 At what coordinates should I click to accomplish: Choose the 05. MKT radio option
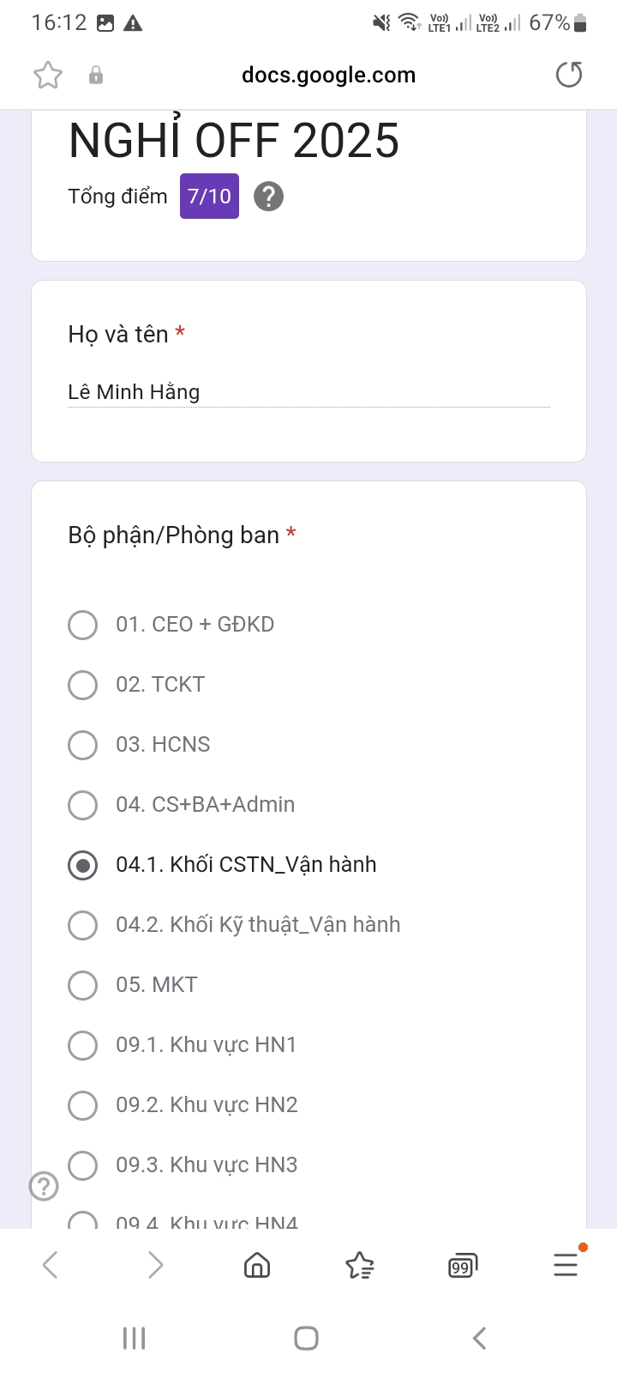[x=83, y=985]
